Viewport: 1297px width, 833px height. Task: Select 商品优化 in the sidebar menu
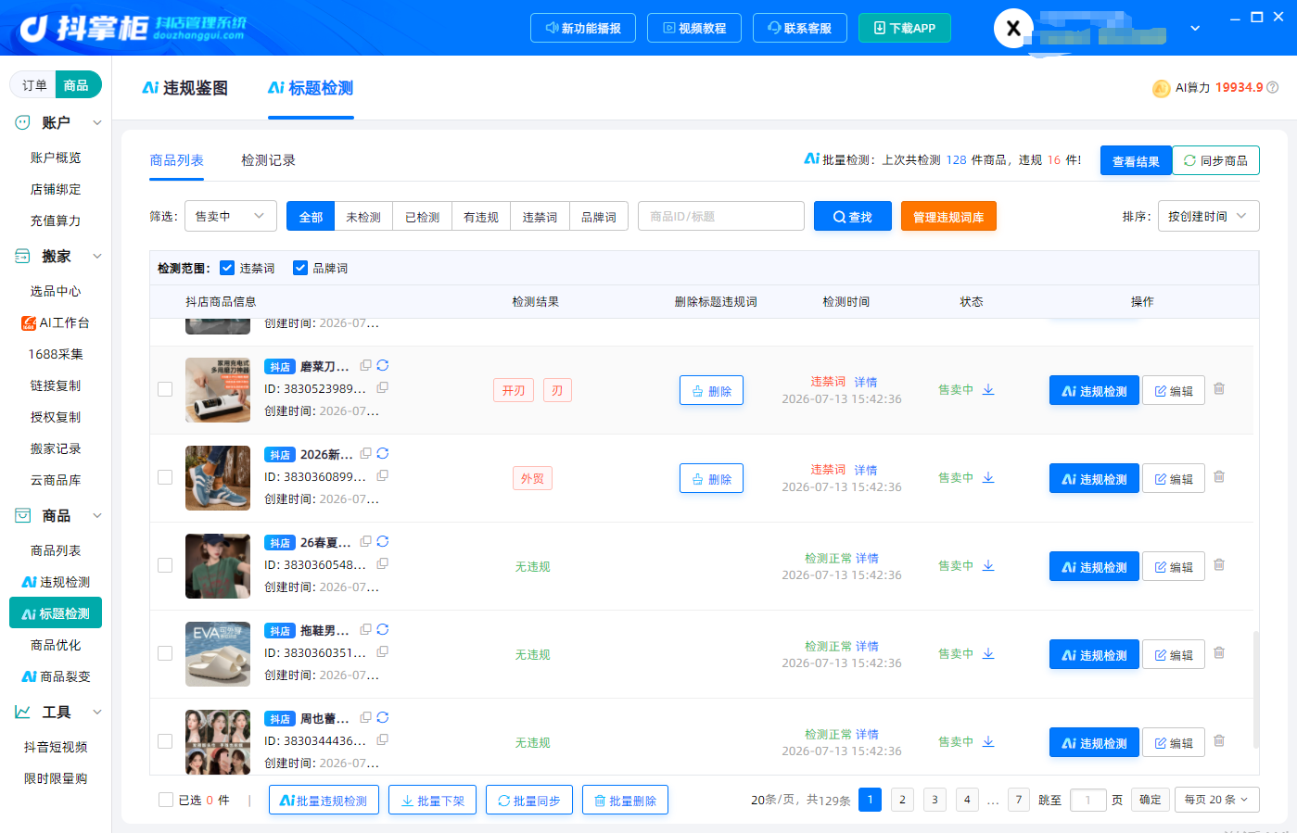pos(56,645)
